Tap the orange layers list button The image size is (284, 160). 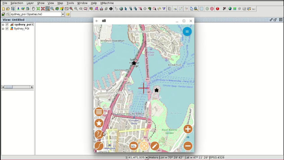[99, 112]
